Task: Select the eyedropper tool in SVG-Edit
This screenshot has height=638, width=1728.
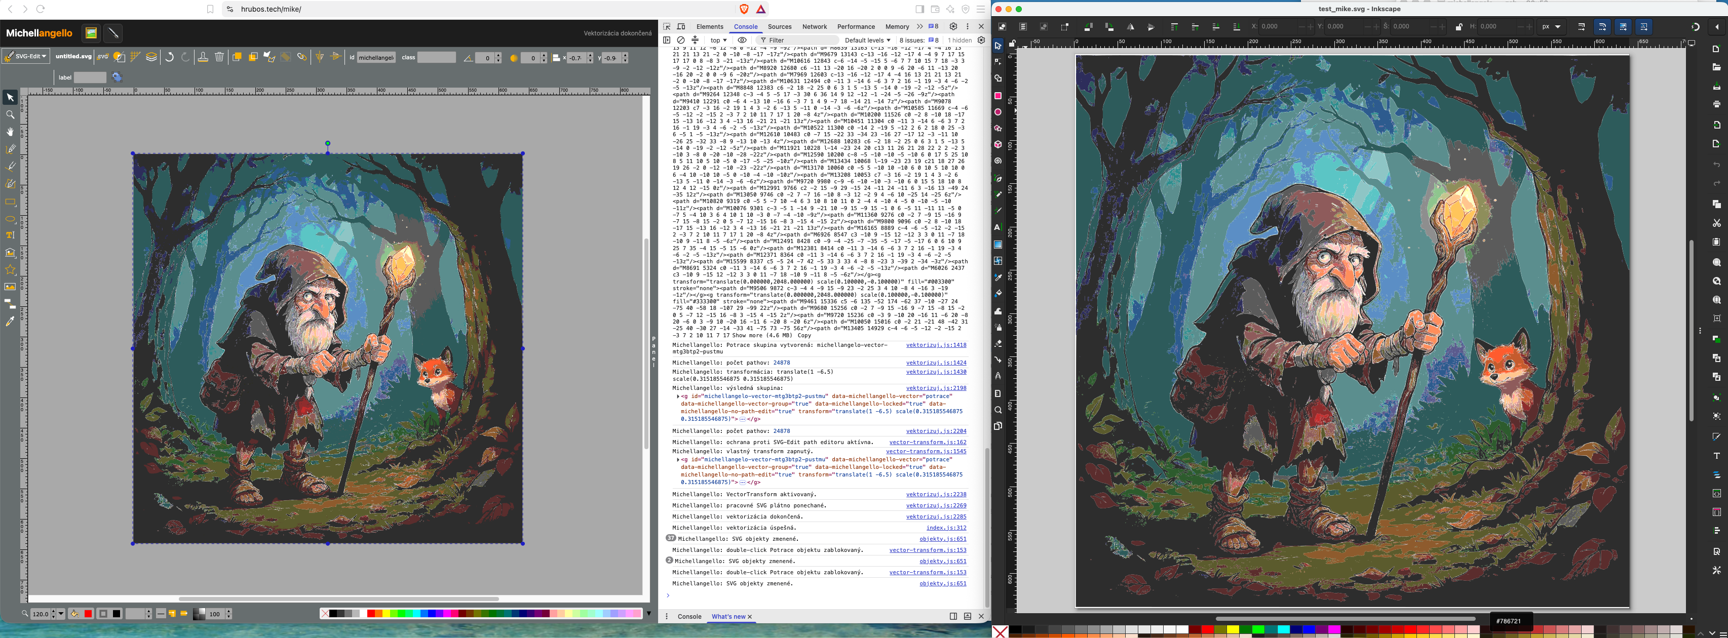Action: [10, 322]
